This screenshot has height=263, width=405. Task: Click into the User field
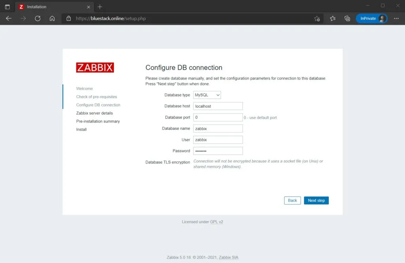[218, 140]
